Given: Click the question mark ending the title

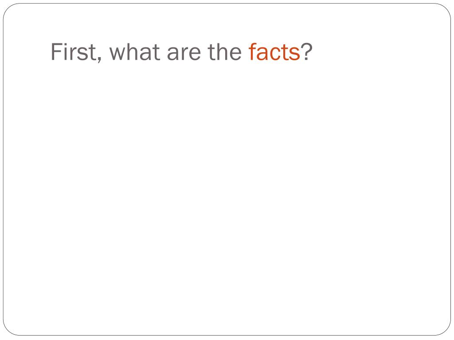Looking at the screenshot, I should coord(306,52).
